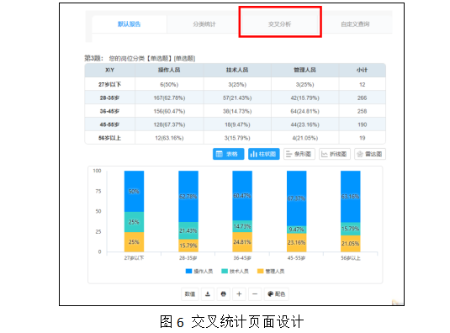
Task: Click the 24.81% yellow bar segment
Action: [242, 242]
